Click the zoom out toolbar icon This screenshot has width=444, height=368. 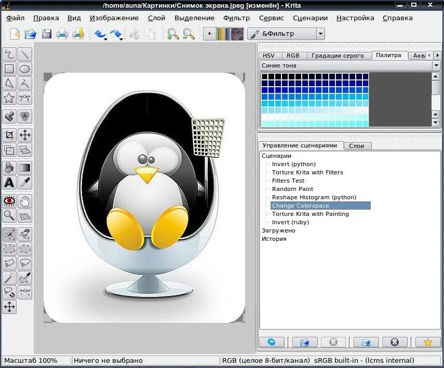(x=189, y=34)
